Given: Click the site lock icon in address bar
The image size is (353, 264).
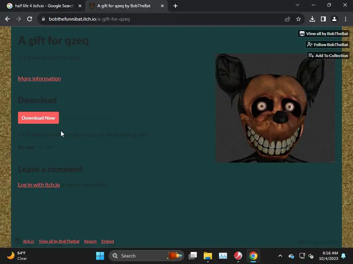Looking at the screenshot, I should click(x=43, y=19).
